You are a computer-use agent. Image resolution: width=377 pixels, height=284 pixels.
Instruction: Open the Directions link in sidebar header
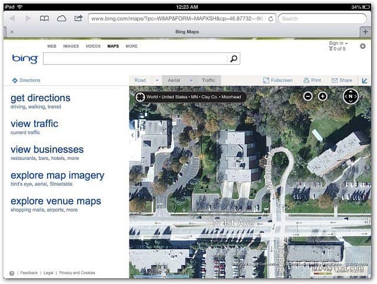point(30,81)
